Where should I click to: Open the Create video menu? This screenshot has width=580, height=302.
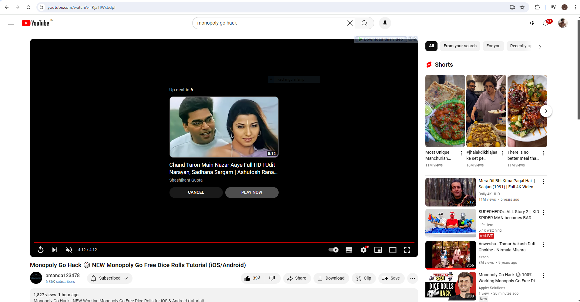point(531,23)
